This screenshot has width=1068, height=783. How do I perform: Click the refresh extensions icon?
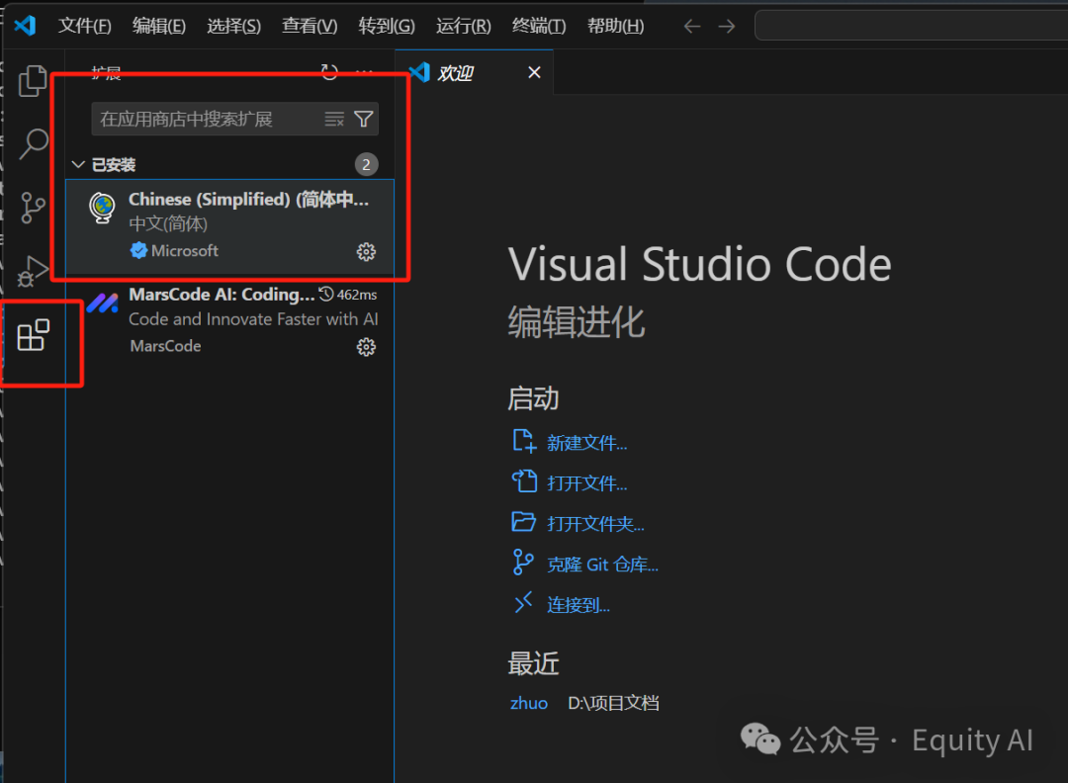tap(329, 72)
